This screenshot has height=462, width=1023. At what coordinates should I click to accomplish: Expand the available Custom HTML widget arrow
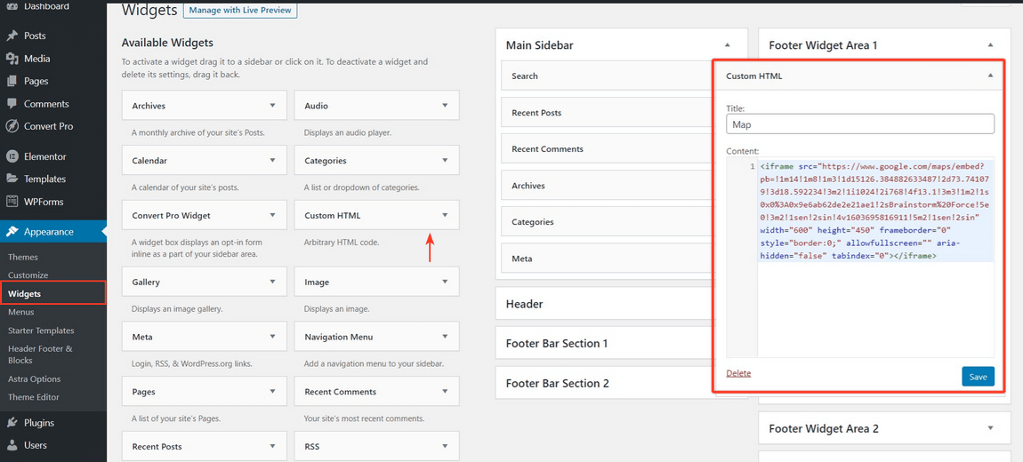pyautogui.click(x=445, y=215)
